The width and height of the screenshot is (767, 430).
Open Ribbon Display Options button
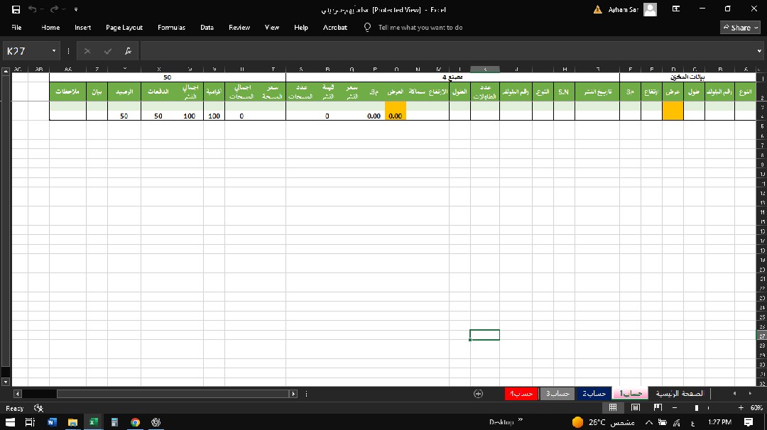point(675,9)
